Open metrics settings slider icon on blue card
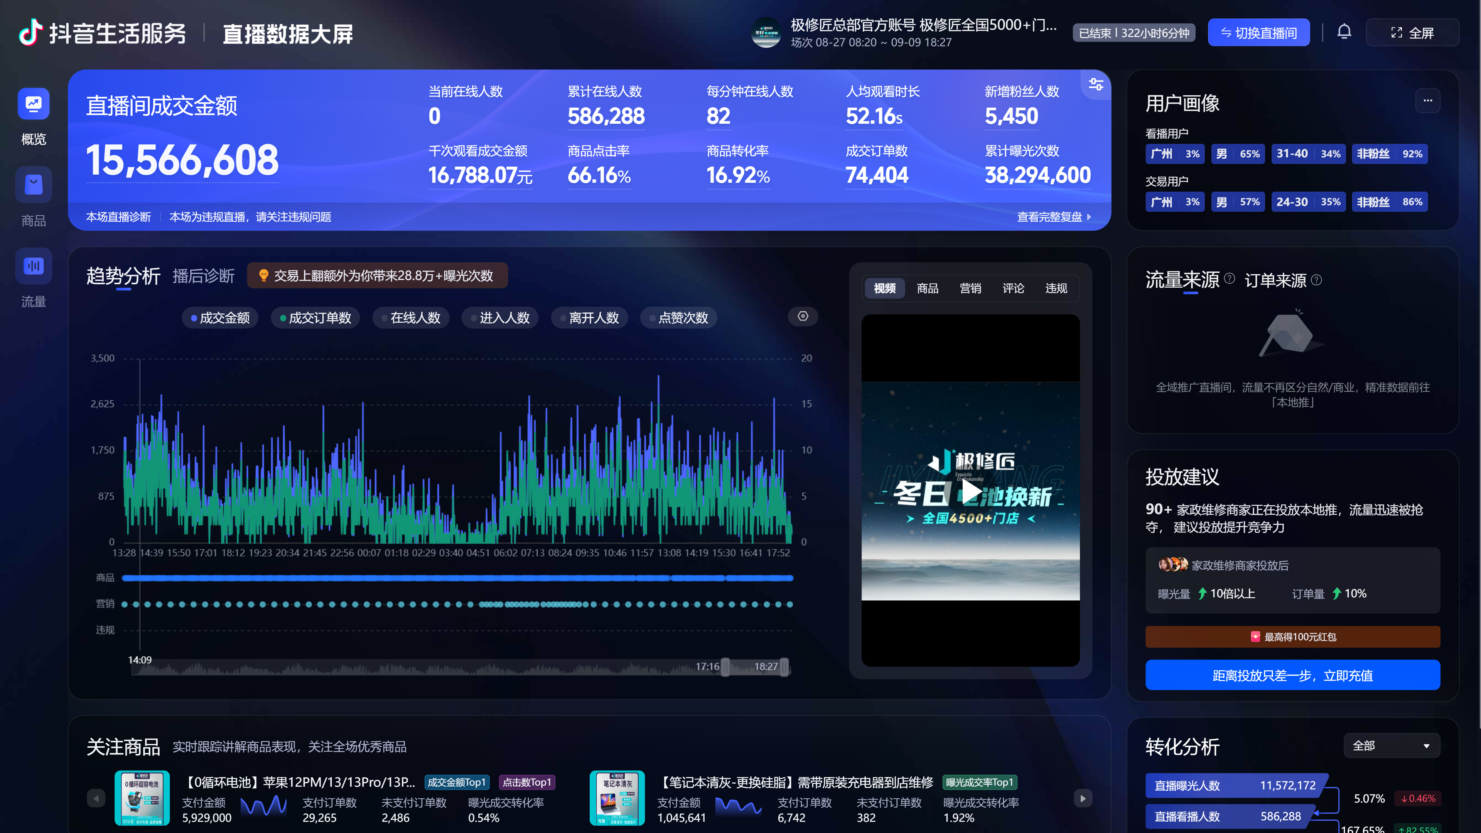 [x=1096, y=84]
